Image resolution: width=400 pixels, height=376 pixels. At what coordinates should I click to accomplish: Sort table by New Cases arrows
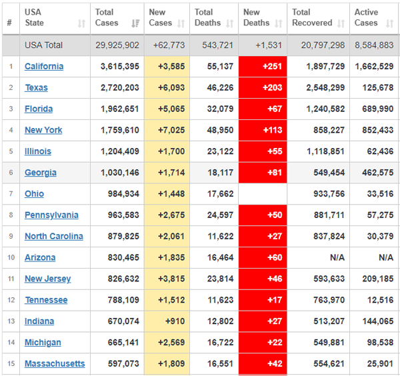(181, 23)
